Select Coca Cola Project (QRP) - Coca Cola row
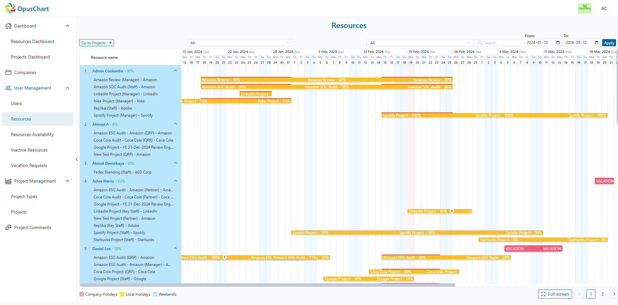This screenshot has width=618, height=305. [130, 272]
